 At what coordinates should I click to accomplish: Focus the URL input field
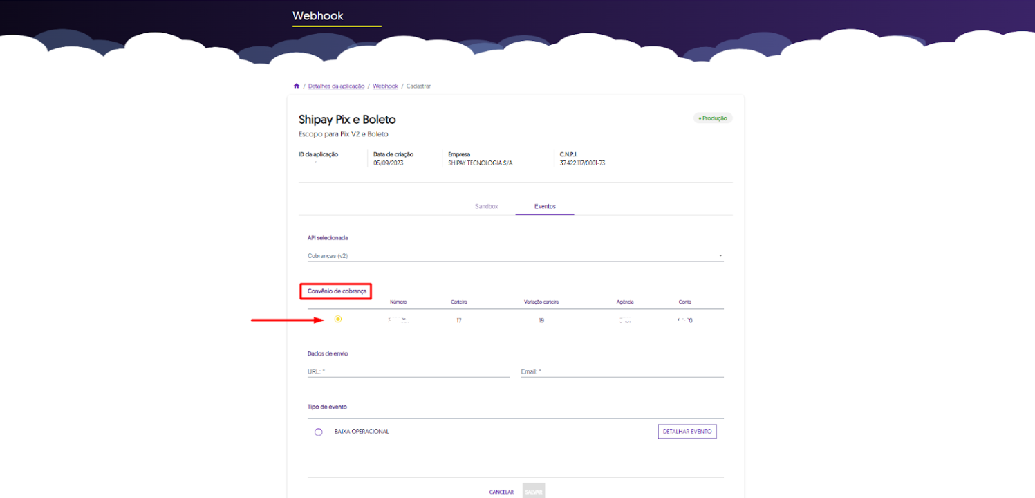tap(409, 371)
